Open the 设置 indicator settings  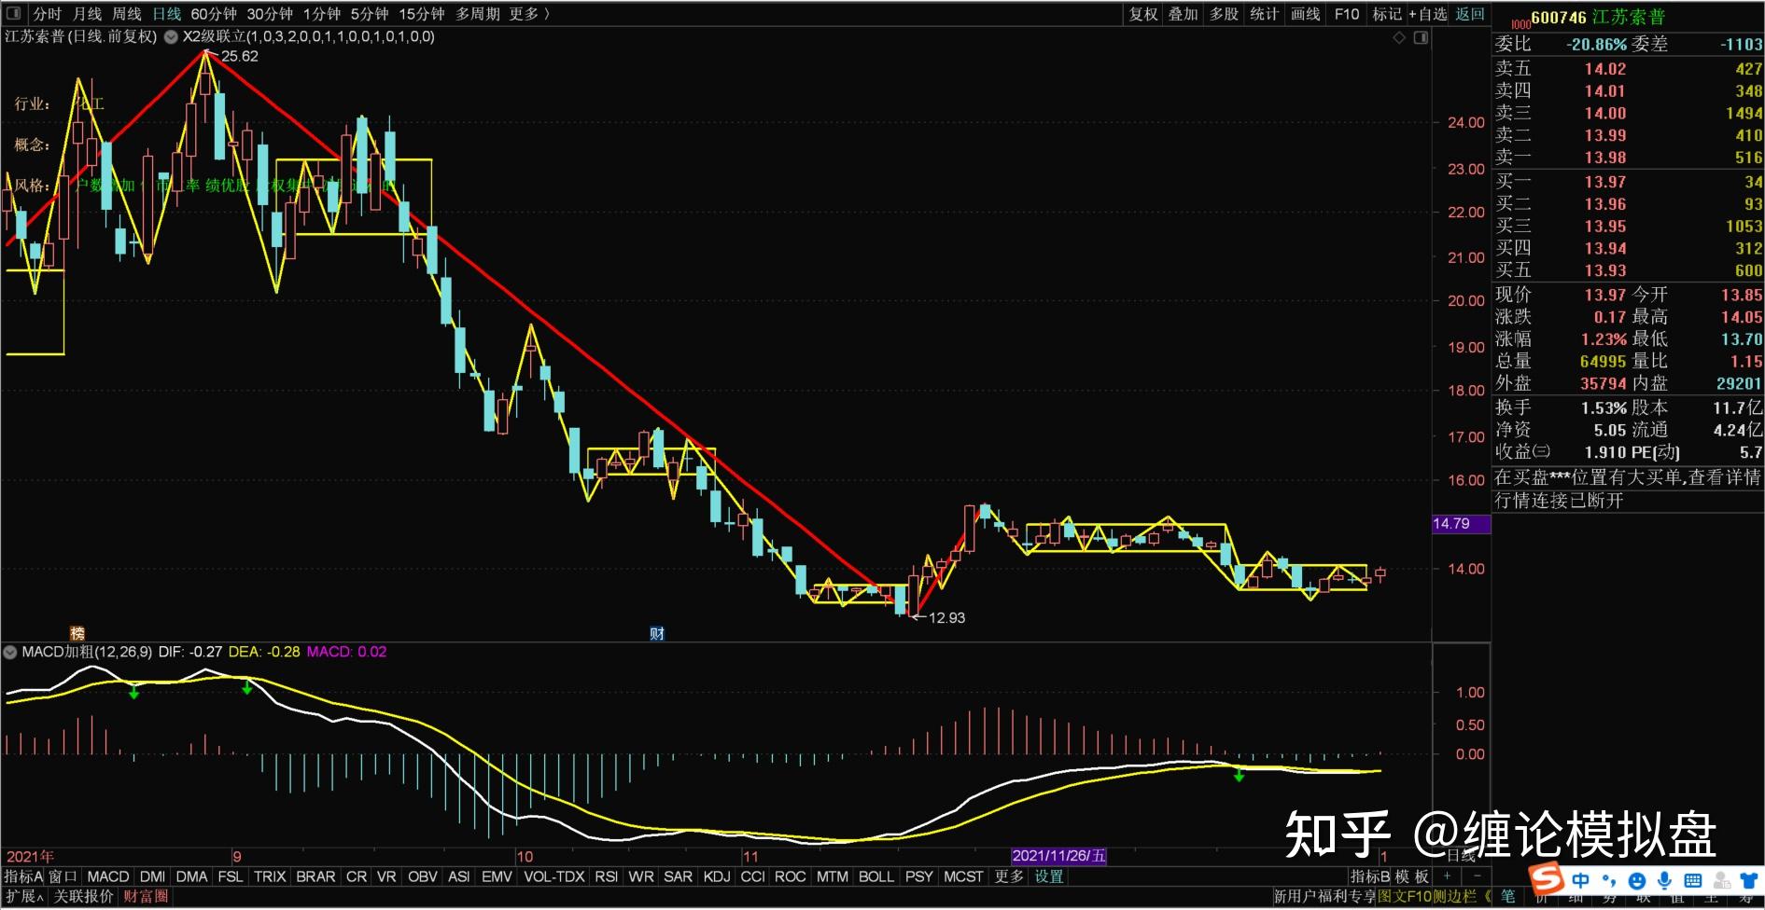[1049, 876]
